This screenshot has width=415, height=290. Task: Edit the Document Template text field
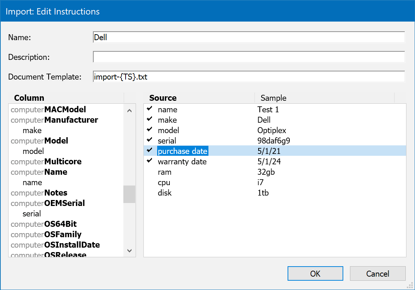pos(249,76)
